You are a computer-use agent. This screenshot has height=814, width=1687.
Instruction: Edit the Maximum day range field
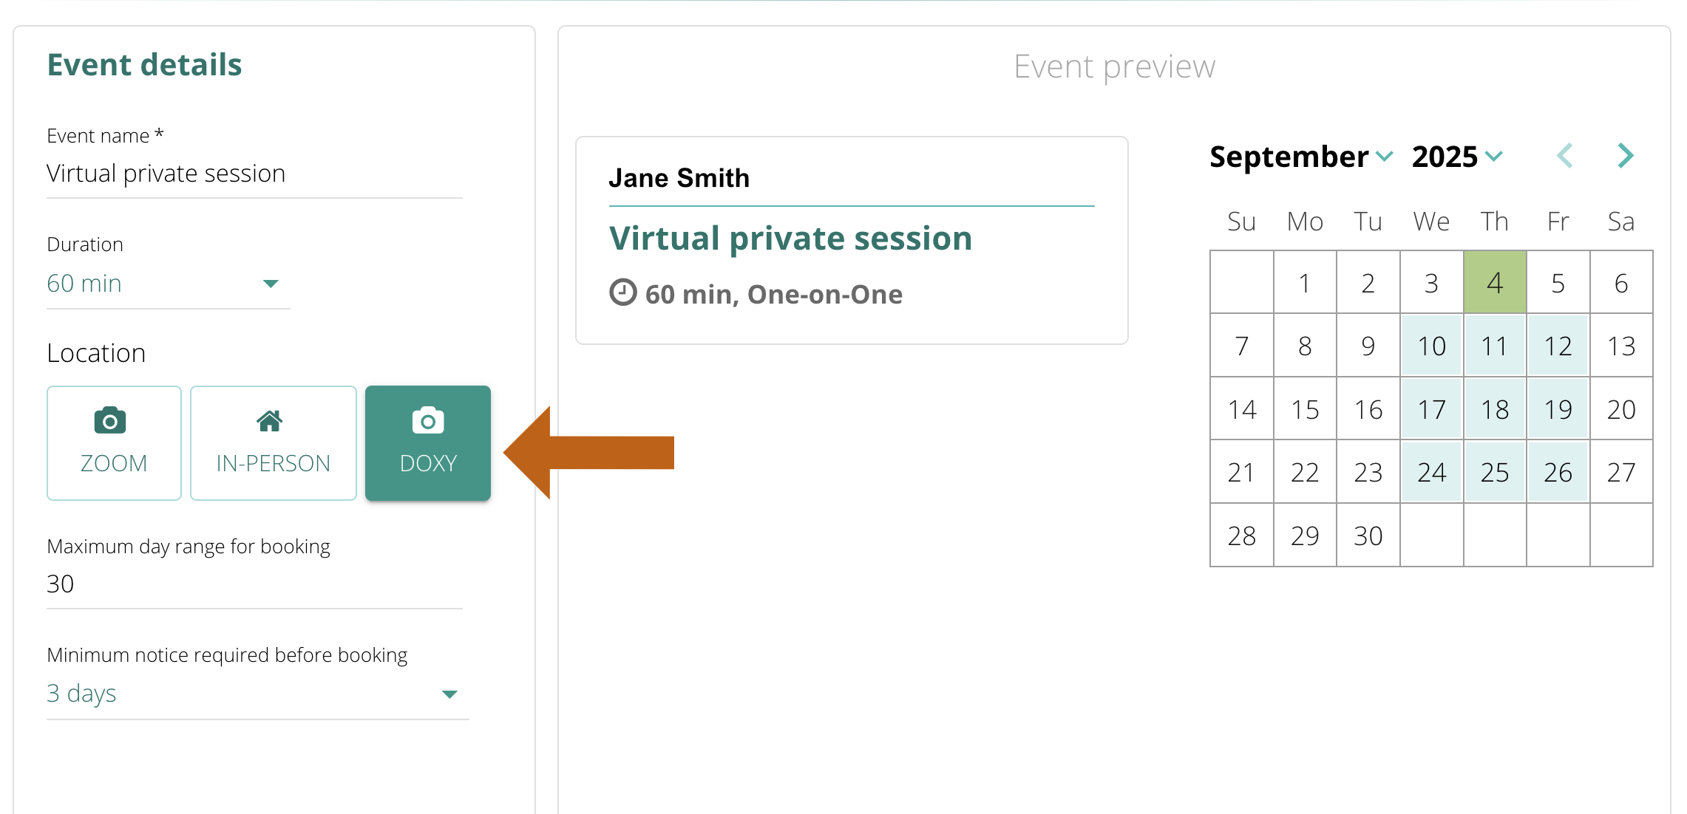[x=254, y=585]
